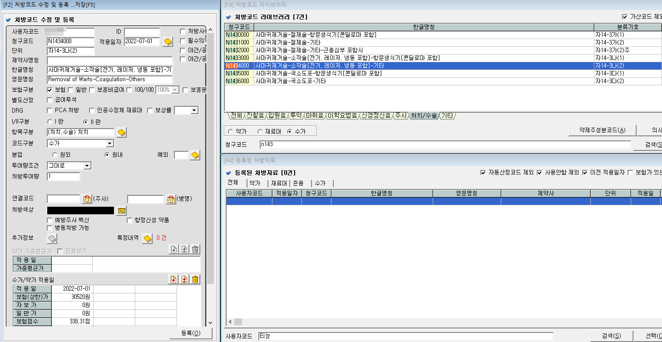The height and width of the screenshot is (342, 662).
Task: Switch to the 마취료 tab
Action: (315, 116)
